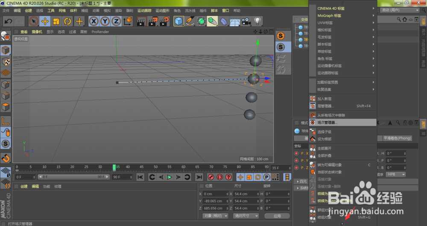Open the 文件 menu in menu bar

(6, 11)
